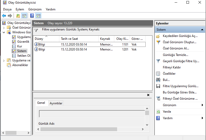Image resolution: width=206 pixels, height=140 pixels.
Task: Click the Özellikler properties icon
Action: 158,74
